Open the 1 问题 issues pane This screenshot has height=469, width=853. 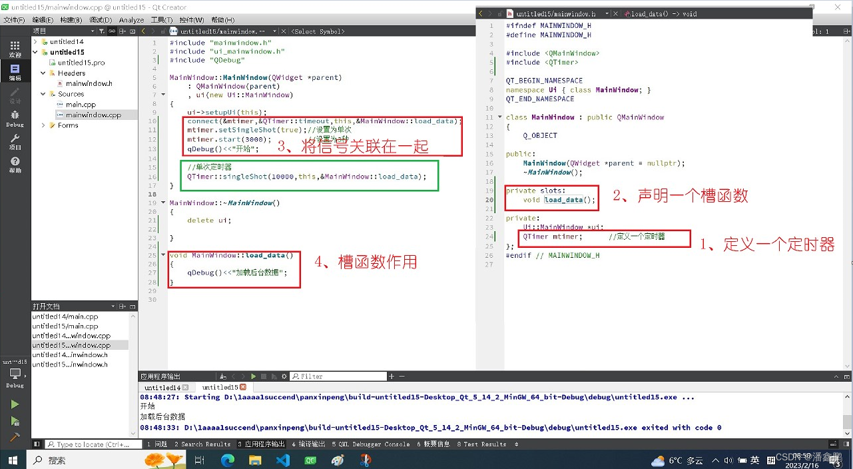(157, 444)
